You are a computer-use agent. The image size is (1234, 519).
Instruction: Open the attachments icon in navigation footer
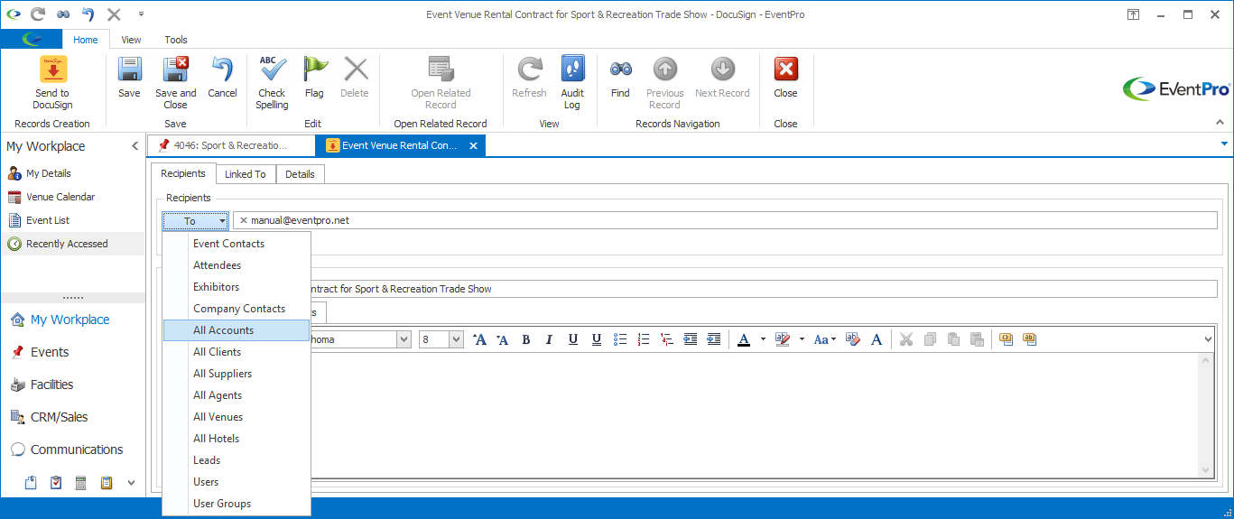(x=31, y=483)
